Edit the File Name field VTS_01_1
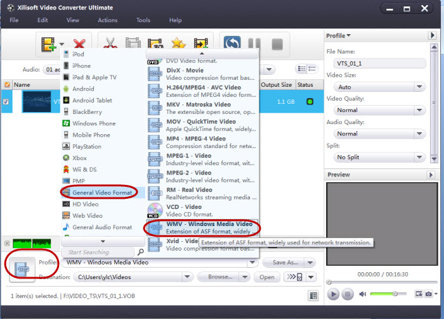Image resolution: width=444 pixels, height=319 pixels. pos(379,63)
